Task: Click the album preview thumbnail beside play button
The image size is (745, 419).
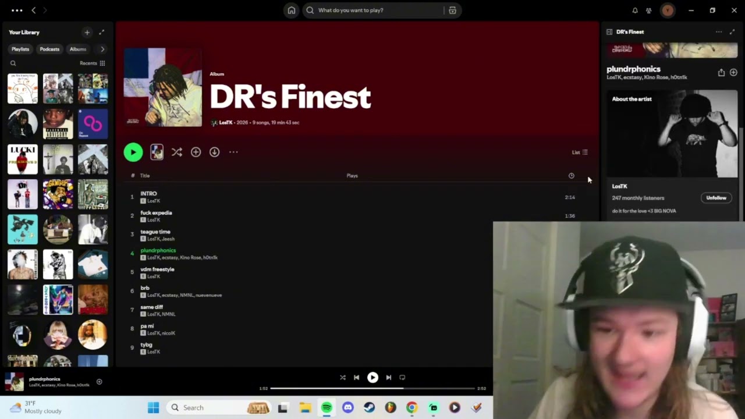Action: click(157, 152)
